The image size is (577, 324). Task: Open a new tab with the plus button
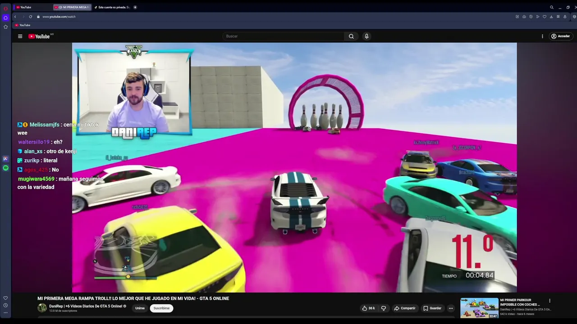[135, 7]
